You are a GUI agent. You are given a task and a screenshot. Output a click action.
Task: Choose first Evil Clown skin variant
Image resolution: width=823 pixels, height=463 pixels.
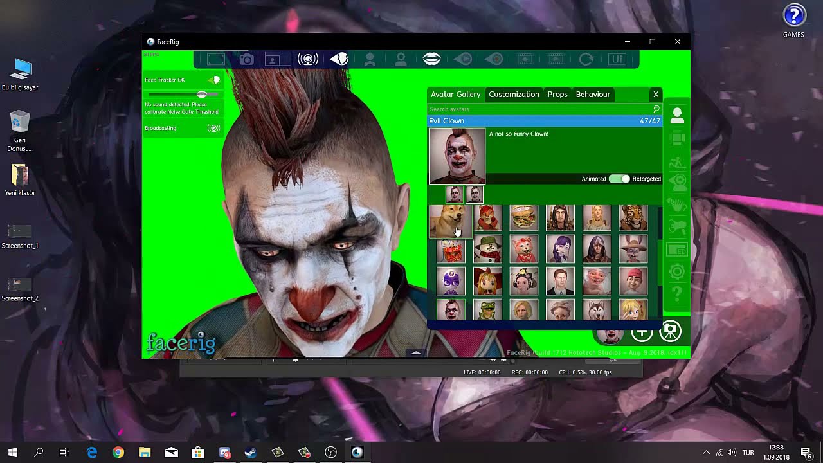click(x=455, y=194)
